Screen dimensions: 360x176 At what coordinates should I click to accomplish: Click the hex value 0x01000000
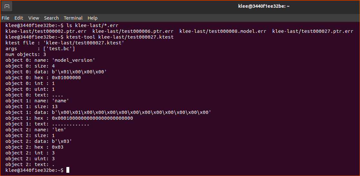66,78
